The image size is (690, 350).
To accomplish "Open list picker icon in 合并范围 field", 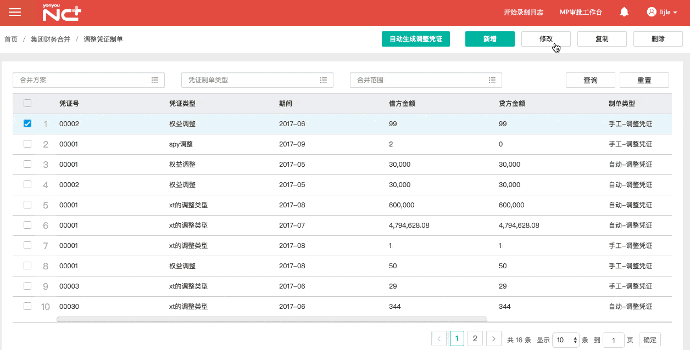I will click(492, 80).
